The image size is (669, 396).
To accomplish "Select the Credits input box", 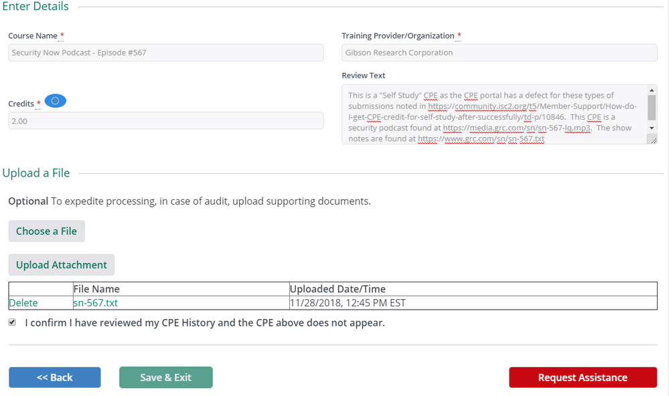I will [165, 121].
